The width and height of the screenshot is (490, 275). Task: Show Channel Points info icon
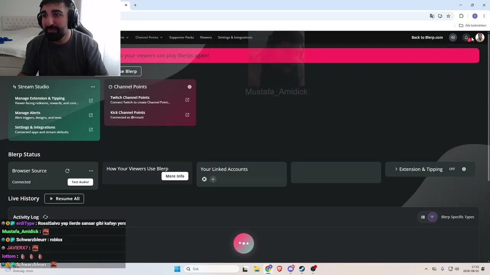click(189, 87)
